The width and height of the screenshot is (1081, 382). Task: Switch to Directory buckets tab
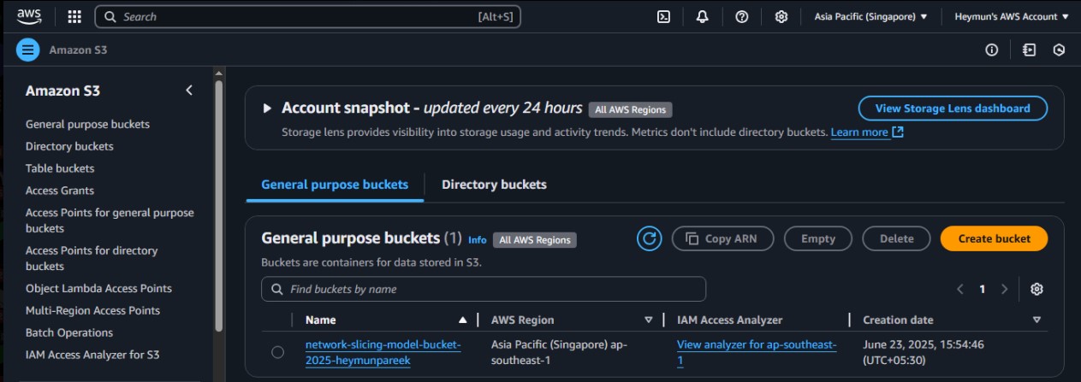pos(494,185)
